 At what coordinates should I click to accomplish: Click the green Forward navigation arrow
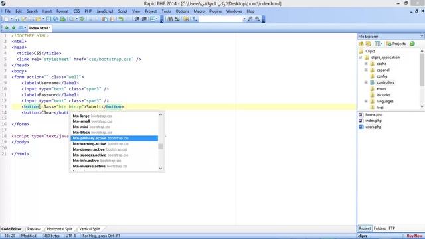pos(13,28)
